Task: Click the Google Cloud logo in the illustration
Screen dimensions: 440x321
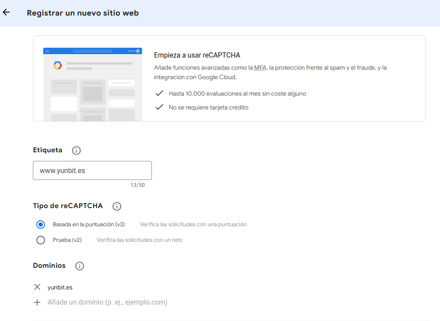Action: point(58,65)
